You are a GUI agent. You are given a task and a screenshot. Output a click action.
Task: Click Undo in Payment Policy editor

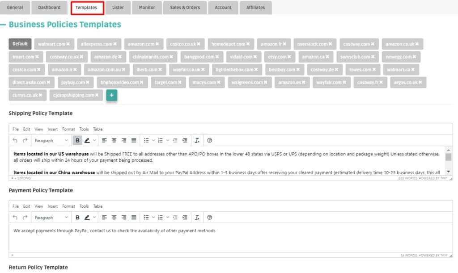(x=15, y=217)
